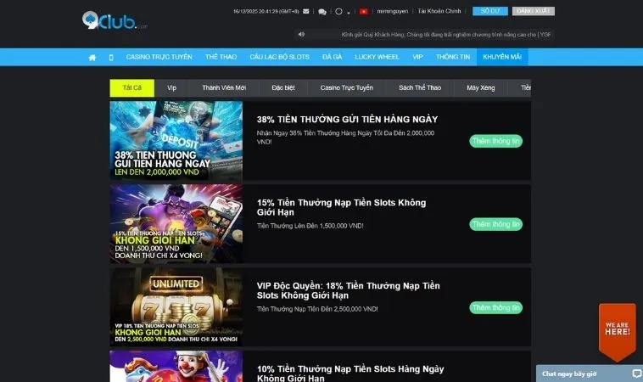Open the VIP 18% UNLIMITED slots banner image
Image resolution: width=643 pixels, height=382 pixels.
tap(176, 307)
